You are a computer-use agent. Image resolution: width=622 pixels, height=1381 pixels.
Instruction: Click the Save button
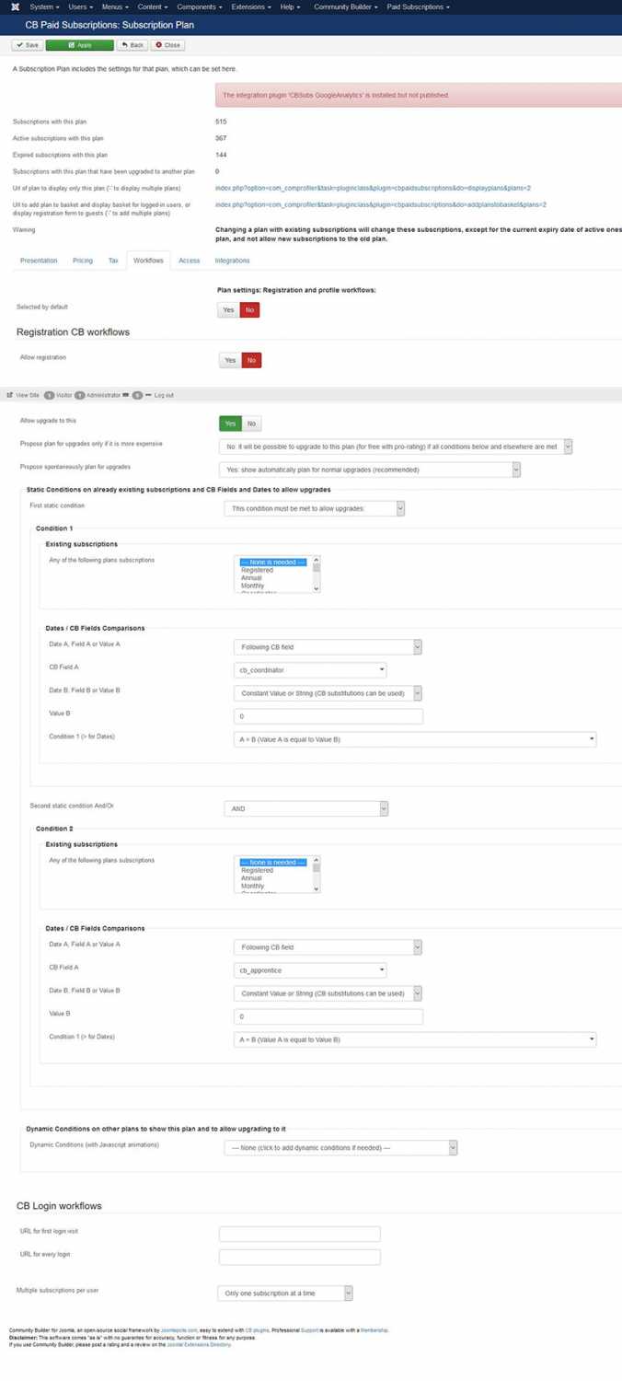click(27, 44)
